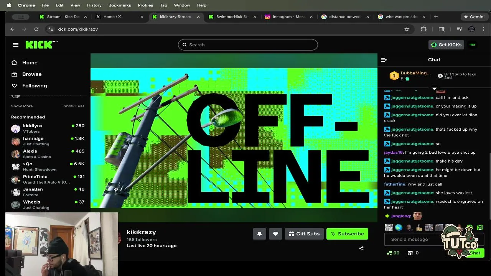Open the Profiles menu in menu bar
Image resolution: width=491 pixels, height=276 pixels.
point(145,5)
